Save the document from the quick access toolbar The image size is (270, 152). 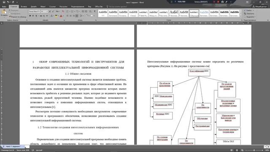tap(4, 2)
